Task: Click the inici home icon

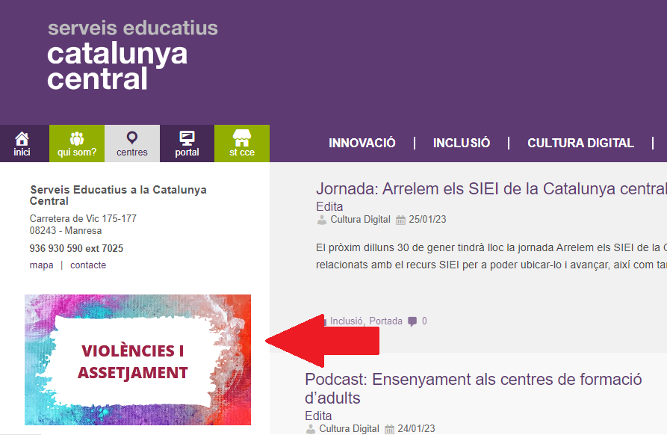Action: coord(22,139)
